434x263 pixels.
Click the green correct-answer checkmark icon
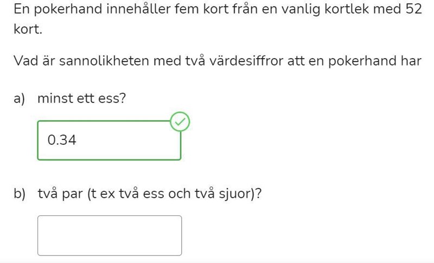pos(181,123)
